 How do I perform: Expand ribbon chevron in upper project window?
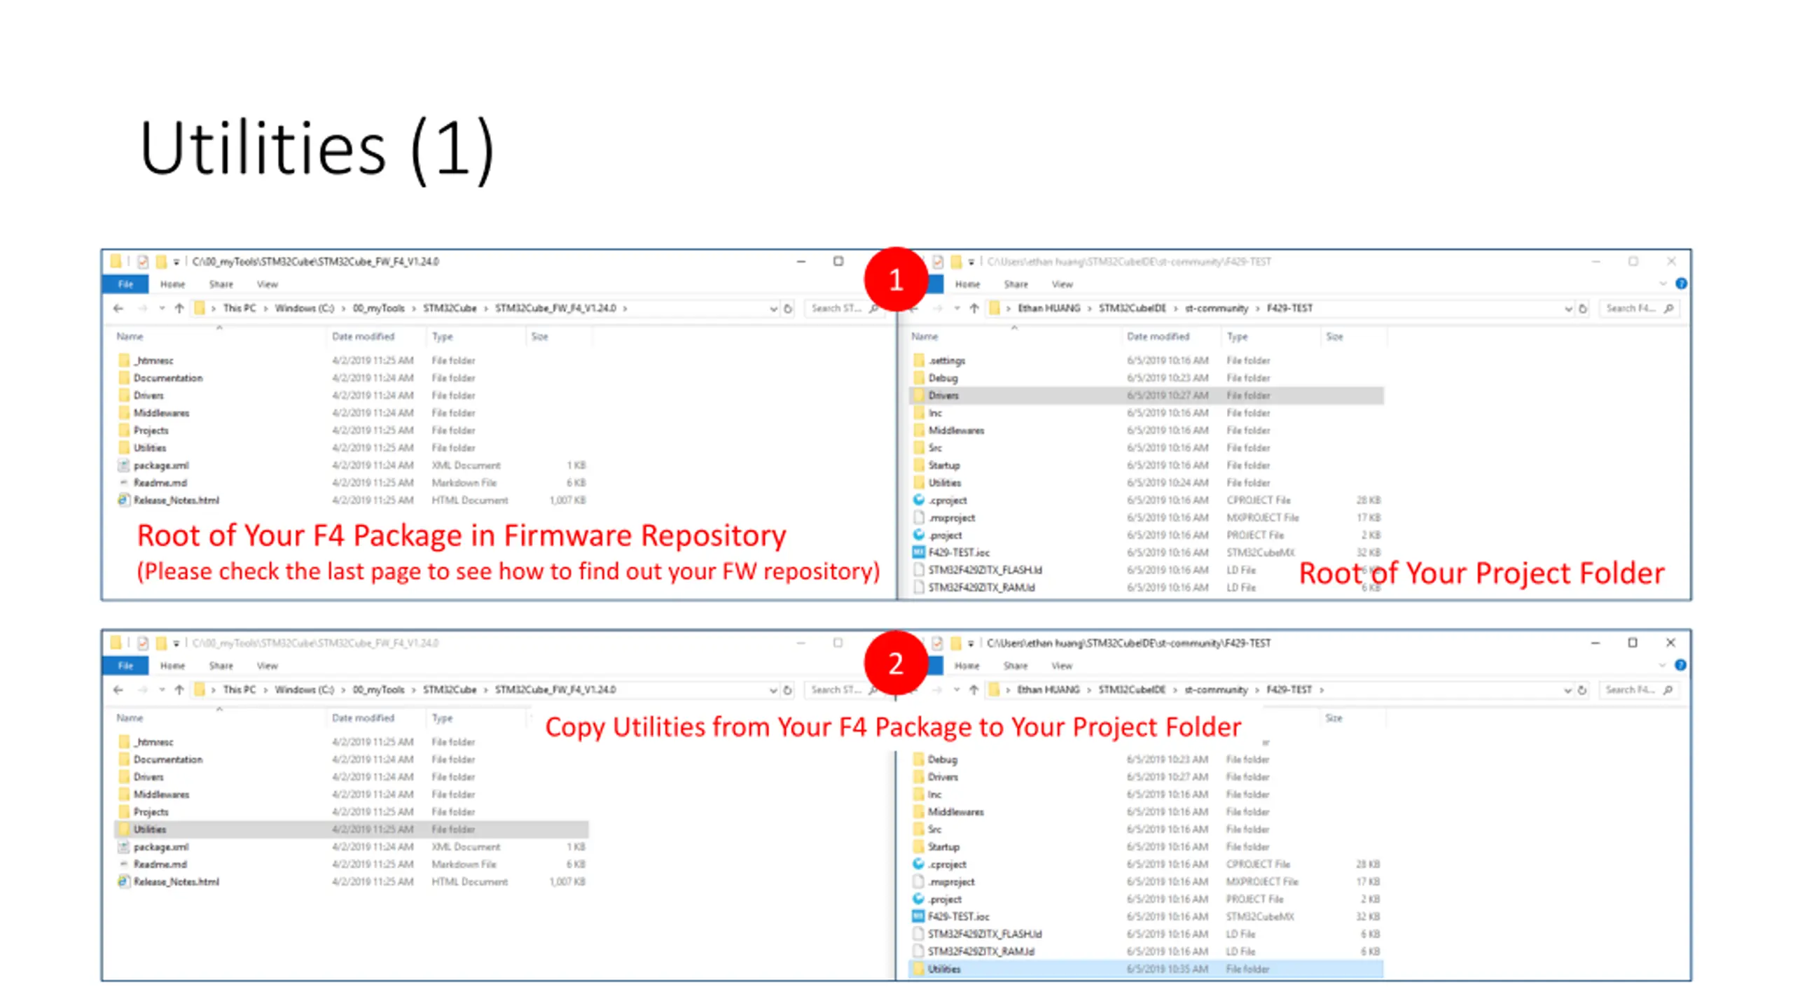click(1663, 283)
